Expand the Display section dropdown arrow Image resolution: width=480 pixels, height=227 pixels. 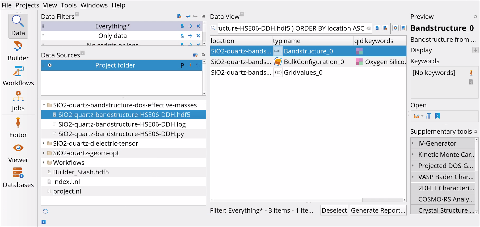[475, 50]
